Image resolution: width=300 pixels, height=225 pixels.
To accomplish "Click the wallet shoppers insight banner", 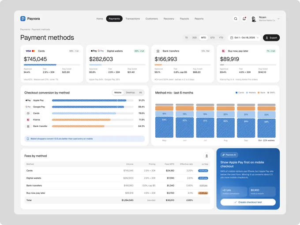I will pos(84,139).
